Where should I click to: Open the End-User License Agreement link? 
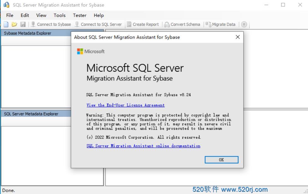[125, 105]
